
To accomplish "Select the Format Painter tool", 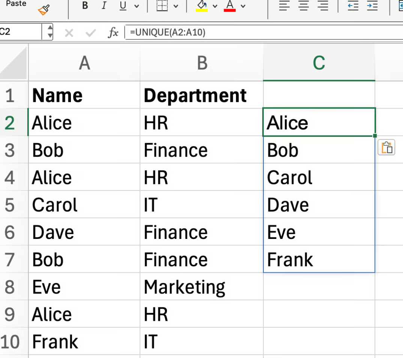I will (x=43, y=9).
